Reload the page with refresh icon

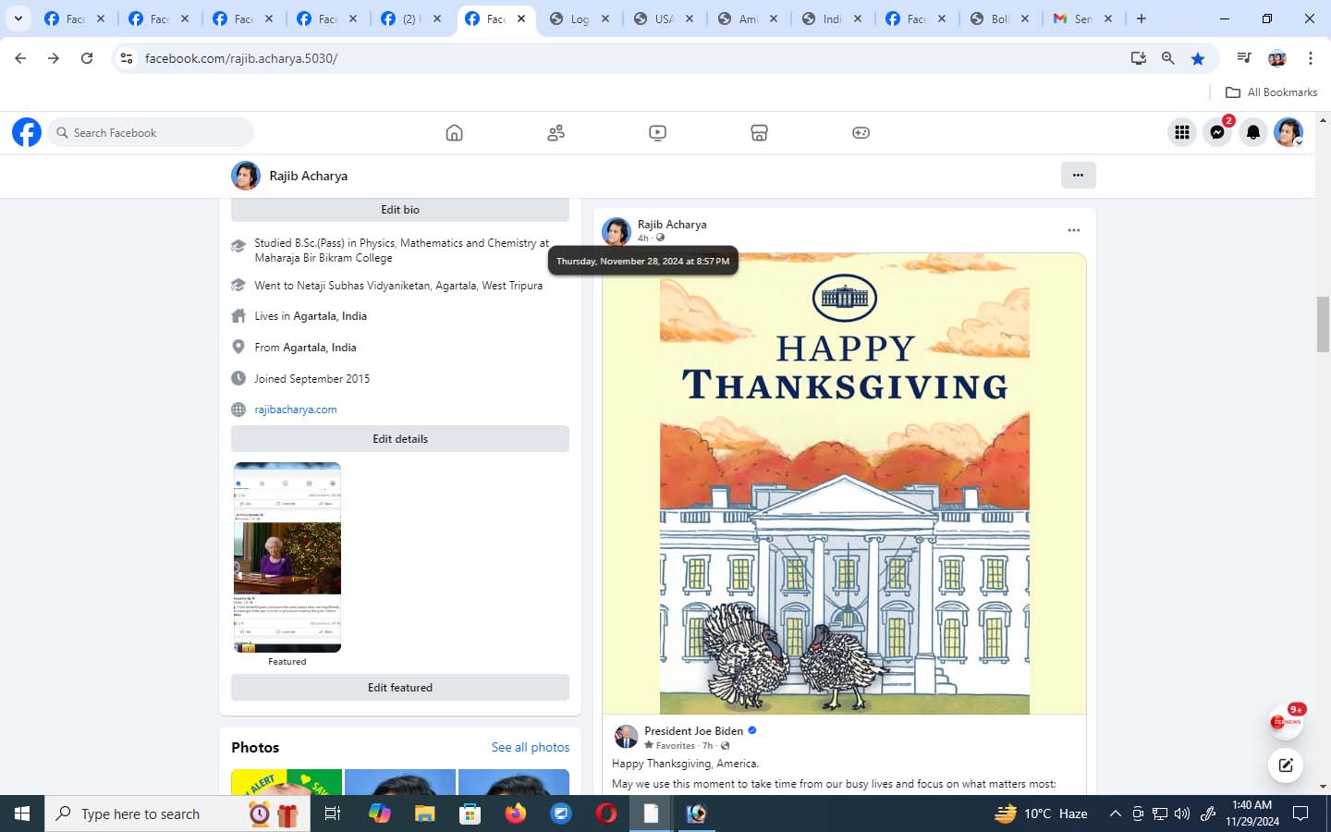[87, 58]
